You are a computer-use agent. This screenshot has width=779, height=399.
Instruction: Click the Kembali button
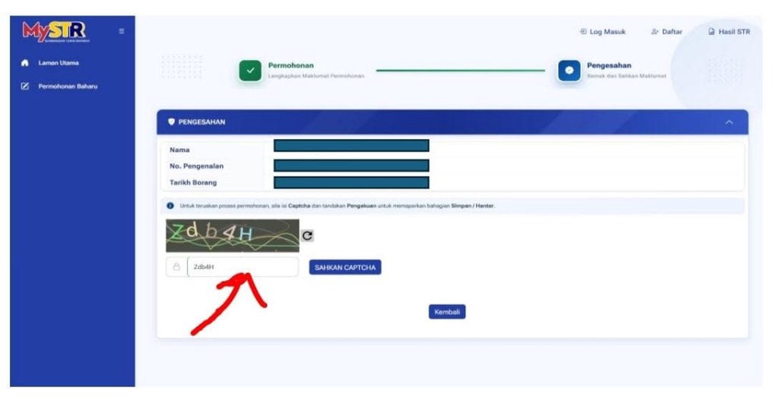[x=447, y=312]
